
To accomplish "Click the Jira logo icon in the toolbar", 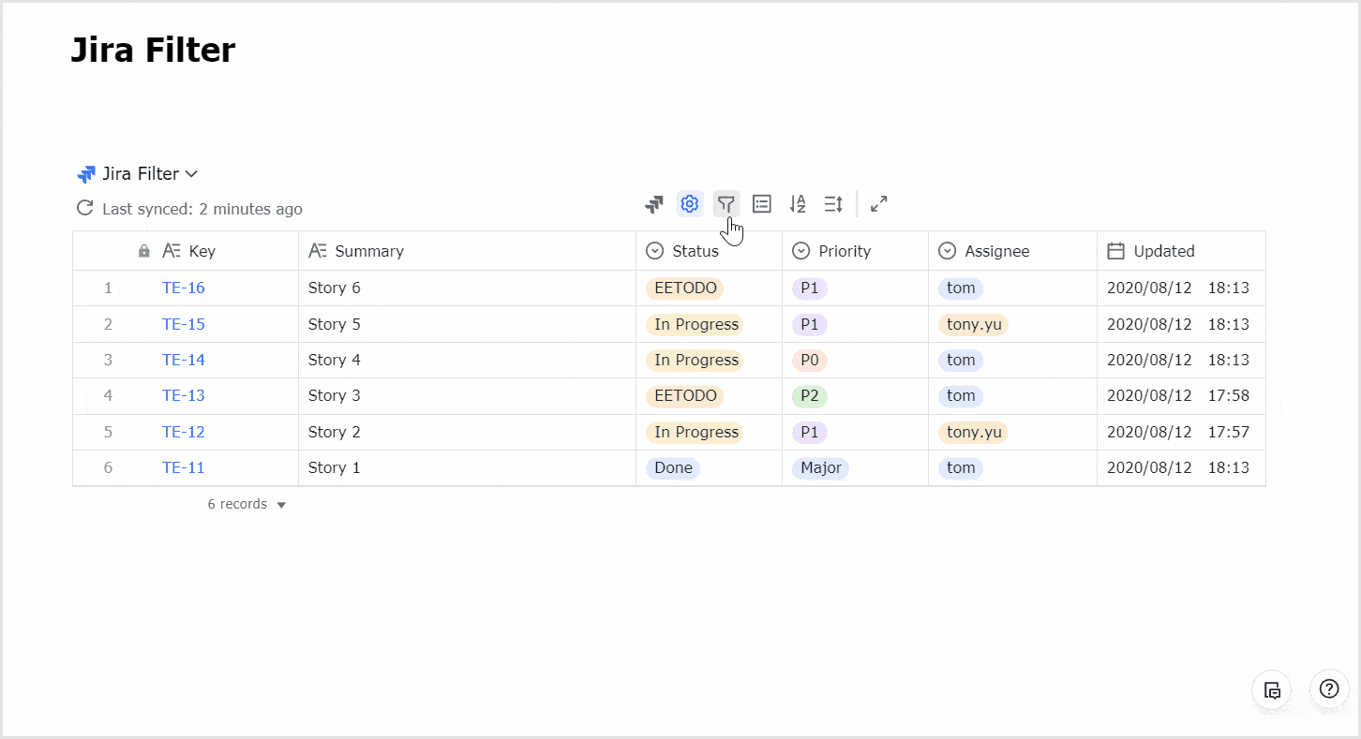I will pyautogui.click(x=653, y=203).
